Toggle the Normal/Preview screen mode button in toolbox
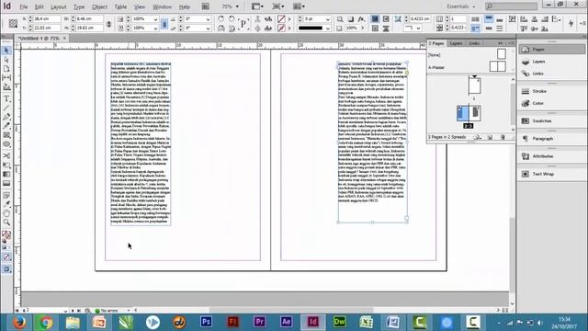The height and width of the screenshot is (331, 588). pyautogui.click(x=6, y=269)
